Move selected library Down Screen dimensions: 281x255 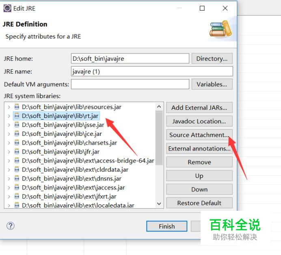coord(199,189)
